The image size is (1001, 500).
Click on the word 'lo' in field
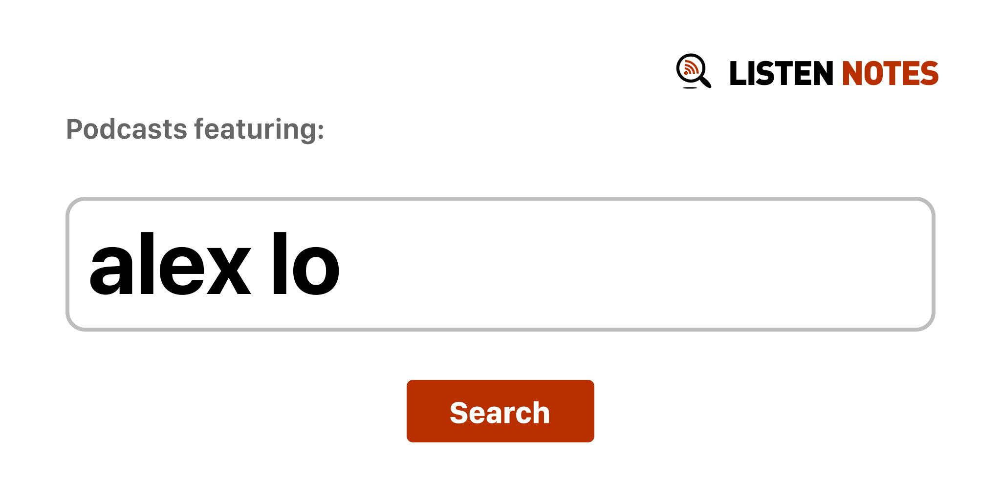point(306,264)
